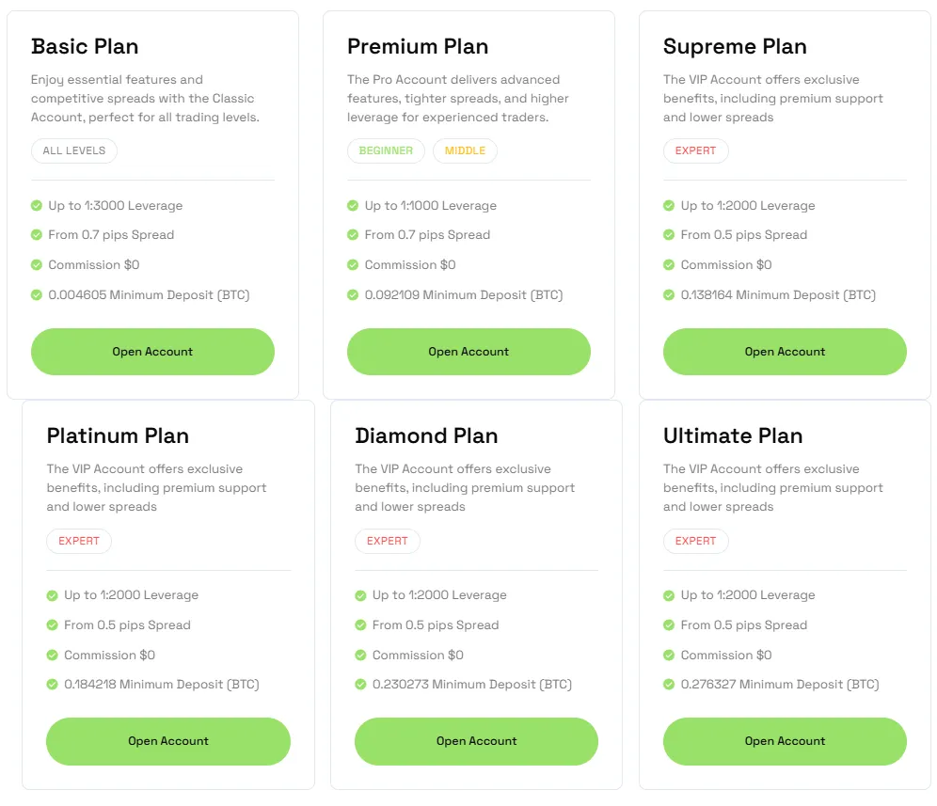Click the checkmark beside Platinum Minimum Deposit
937x806 pixels.
[x=51, y=684]
